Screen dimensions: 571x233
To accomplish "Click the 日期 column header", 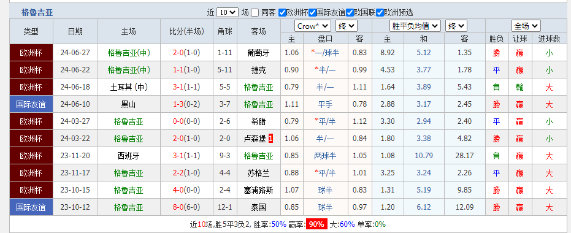I will (75, 32).
